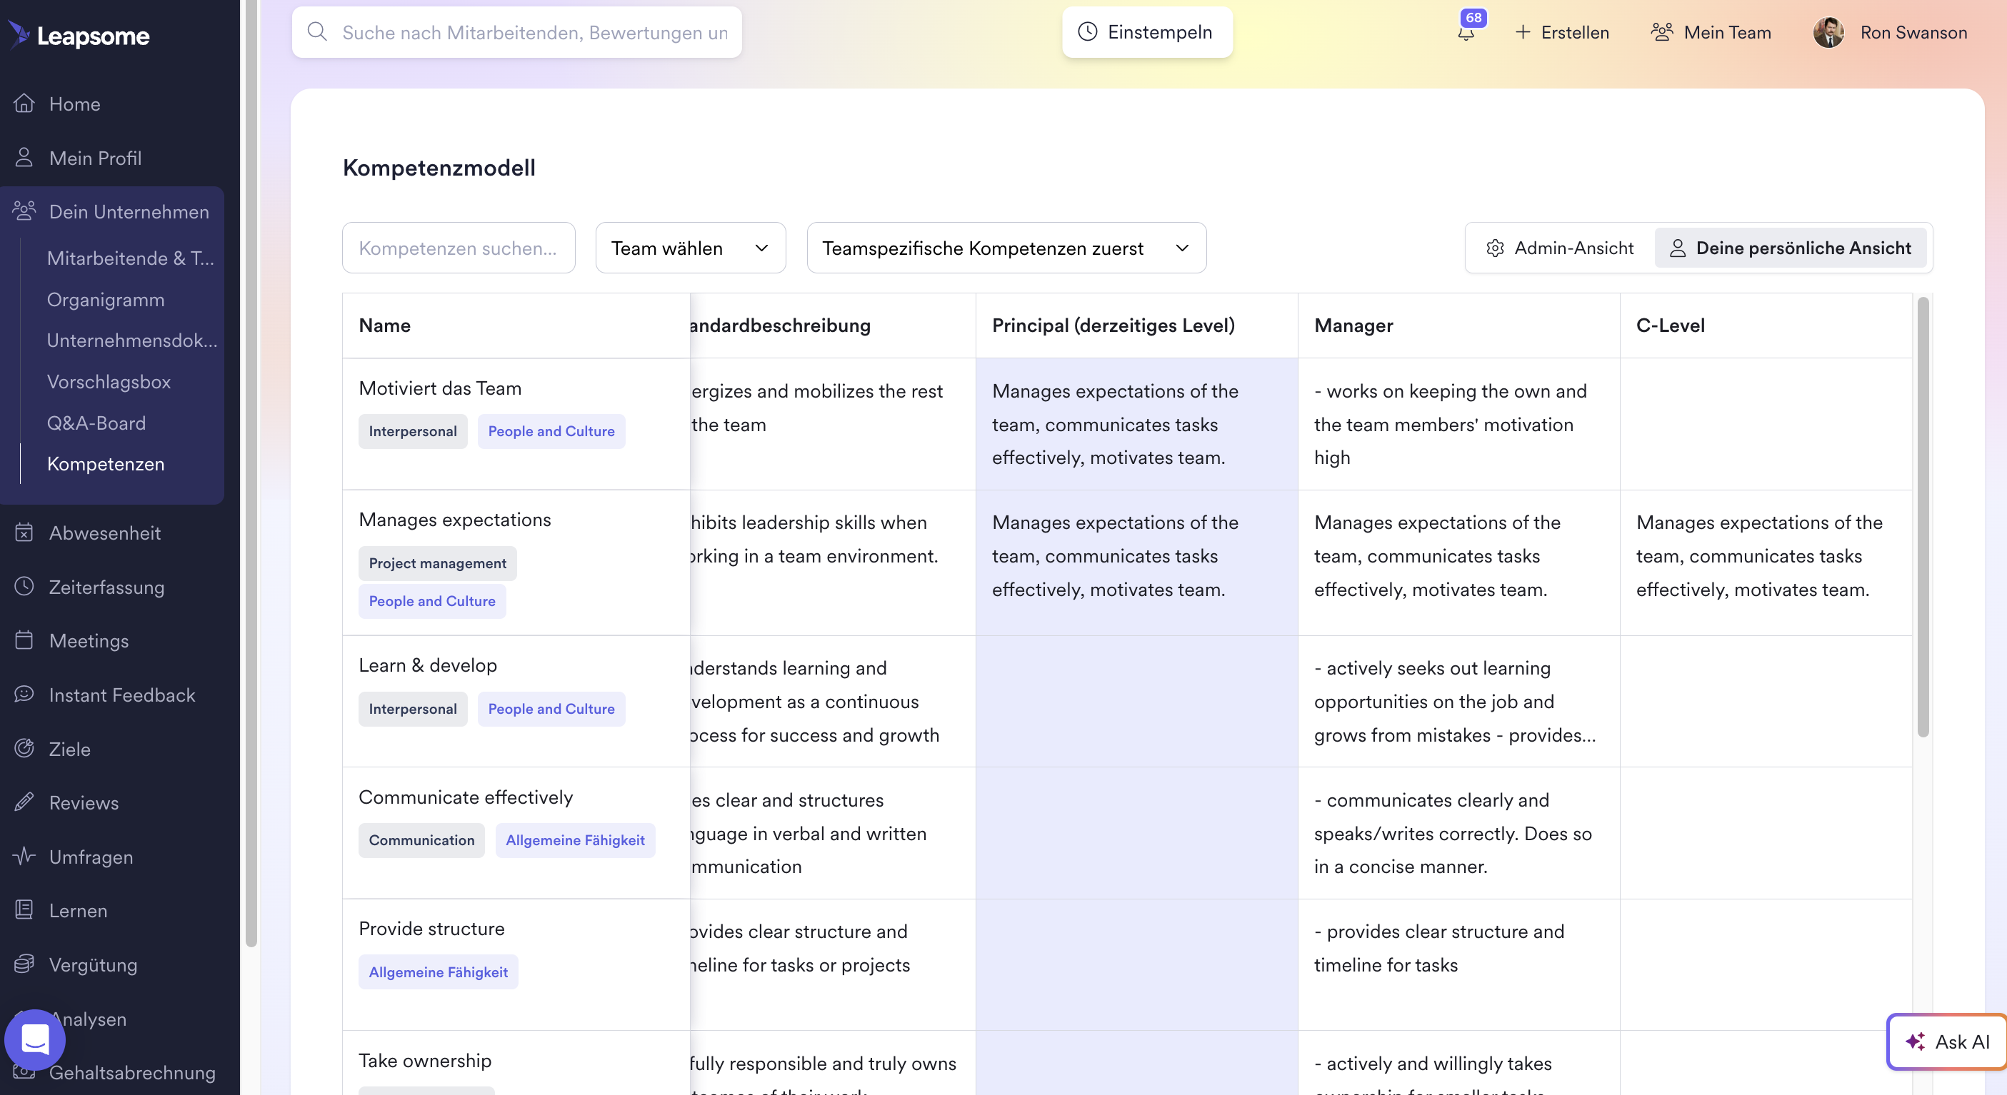Switch to Deine persönliche Ansicht
The image size is (2007, 1095).
[x=1791, y=248]
